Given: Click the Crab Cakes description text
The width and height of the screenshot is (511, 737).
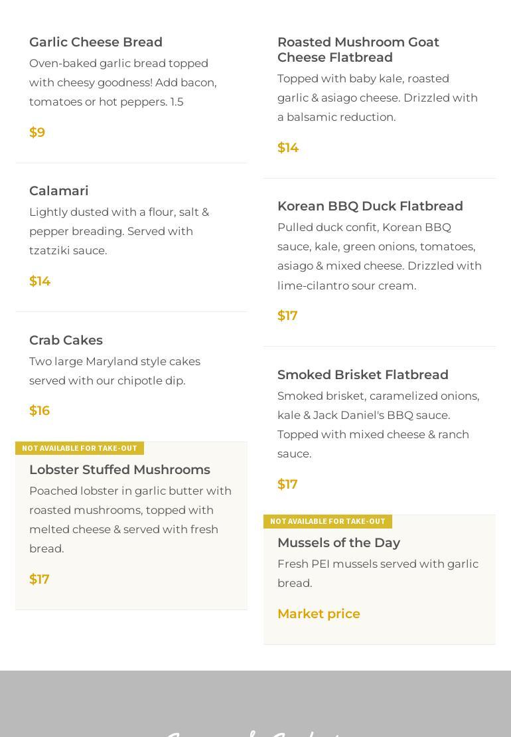Looking at the screenshot, I should 114,370.
